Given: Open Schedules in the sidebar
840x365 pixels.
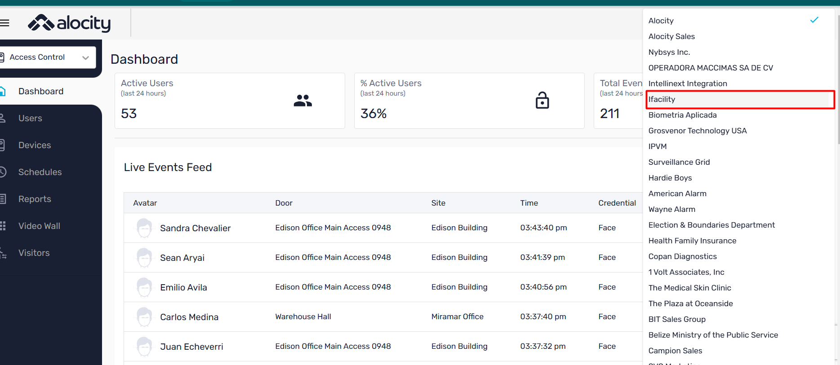Looking at the screenshot, I should (x=40, y=172).
